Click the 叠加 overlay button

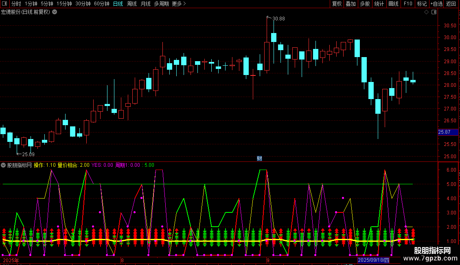coord(351,4)
